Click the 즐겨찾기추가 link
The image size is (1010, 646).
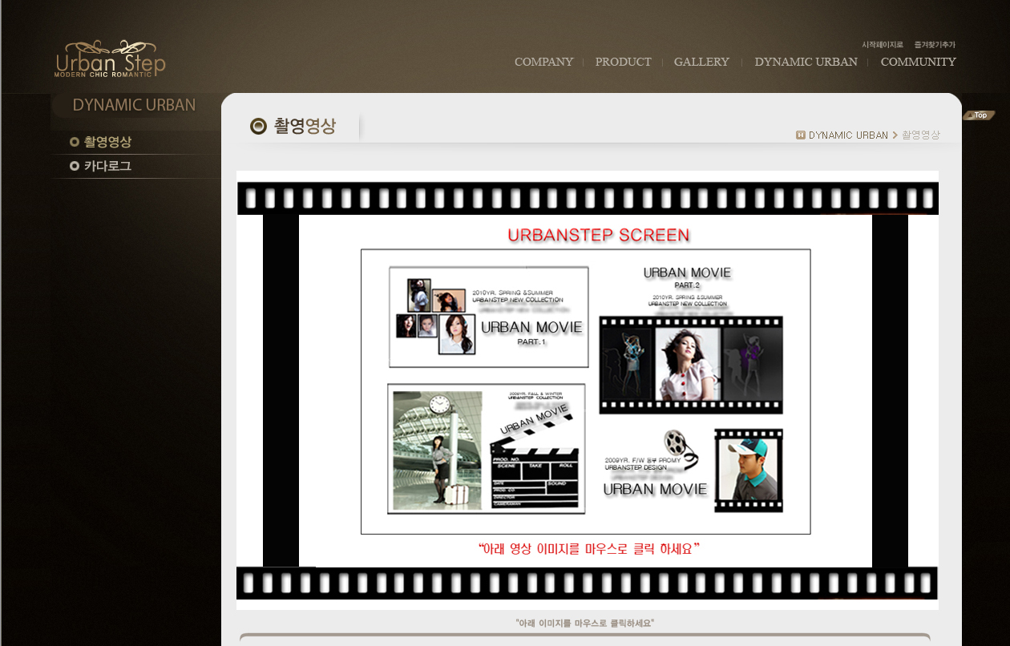[x=935, y=45]
